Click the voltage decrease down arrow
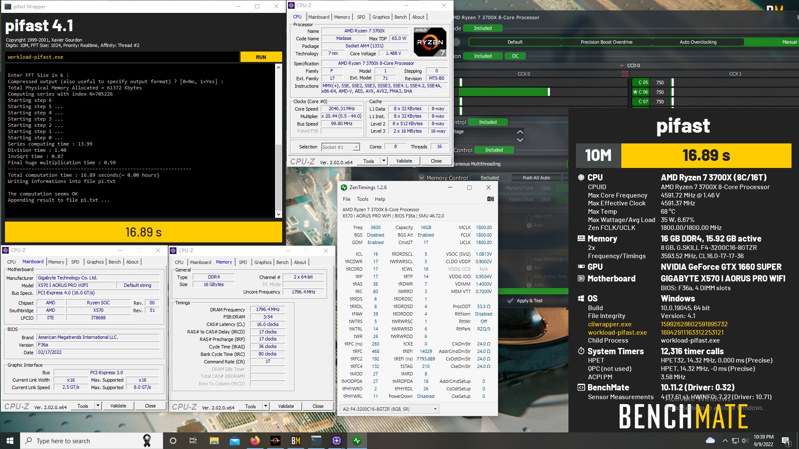This screenshot has height=449, width=799. pyautogui.click(x=520, y=140)
